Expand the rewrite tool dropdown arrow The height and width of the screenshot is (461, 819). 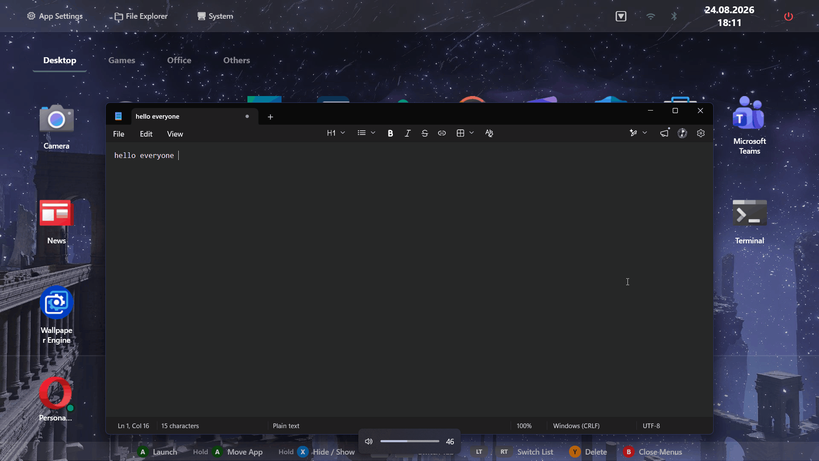pyautogui.click(x=645, y=133)
